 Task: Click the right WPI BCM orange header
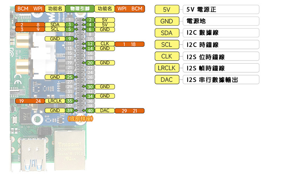(x=130, y=8)
